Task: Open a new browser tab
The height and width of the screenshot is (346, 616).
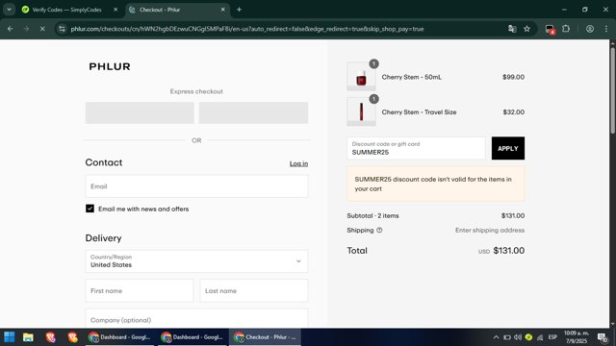Action: [x=239, y=10]
